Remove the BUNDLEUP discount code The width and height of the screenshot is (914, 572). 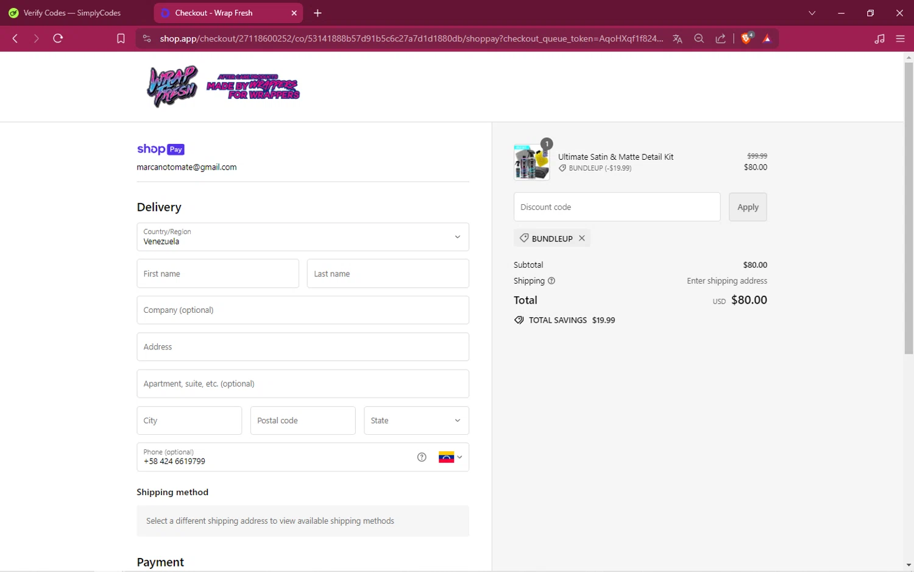(x=582, y=238)
